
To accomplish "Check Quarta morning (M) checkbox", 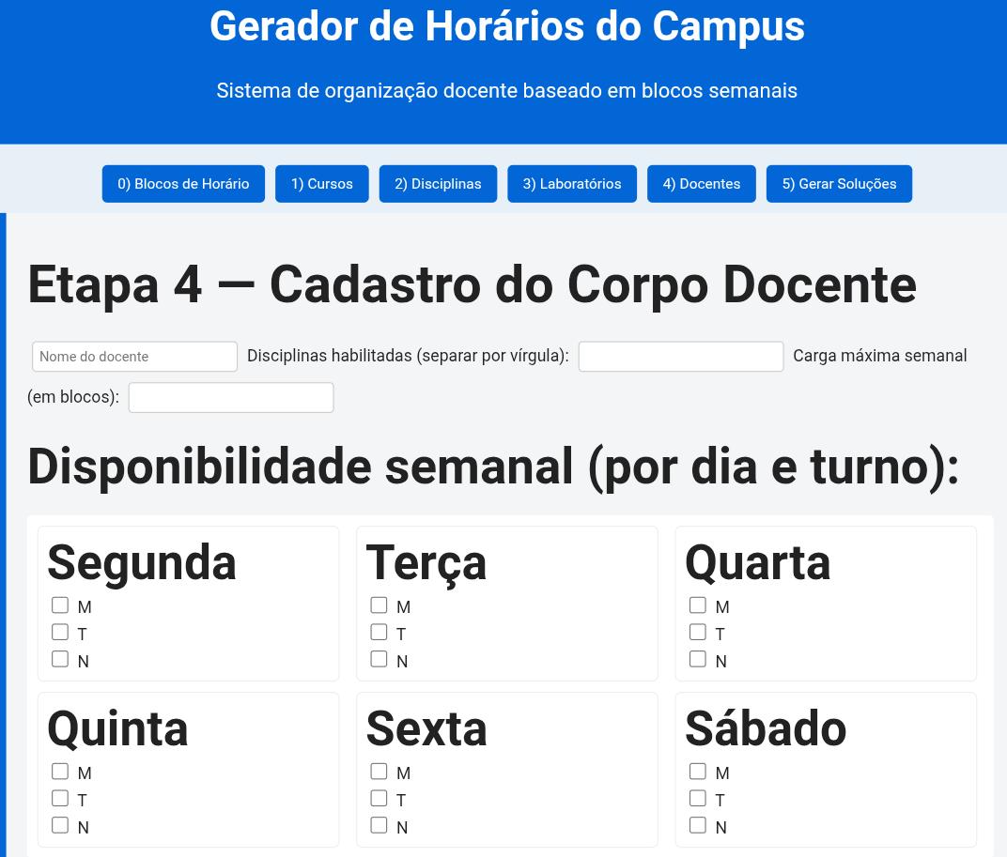I will click(697, 605).
